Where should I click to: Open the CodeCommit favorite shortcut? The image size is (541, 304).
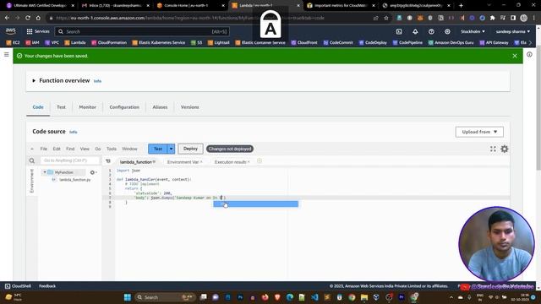(338, 43)
